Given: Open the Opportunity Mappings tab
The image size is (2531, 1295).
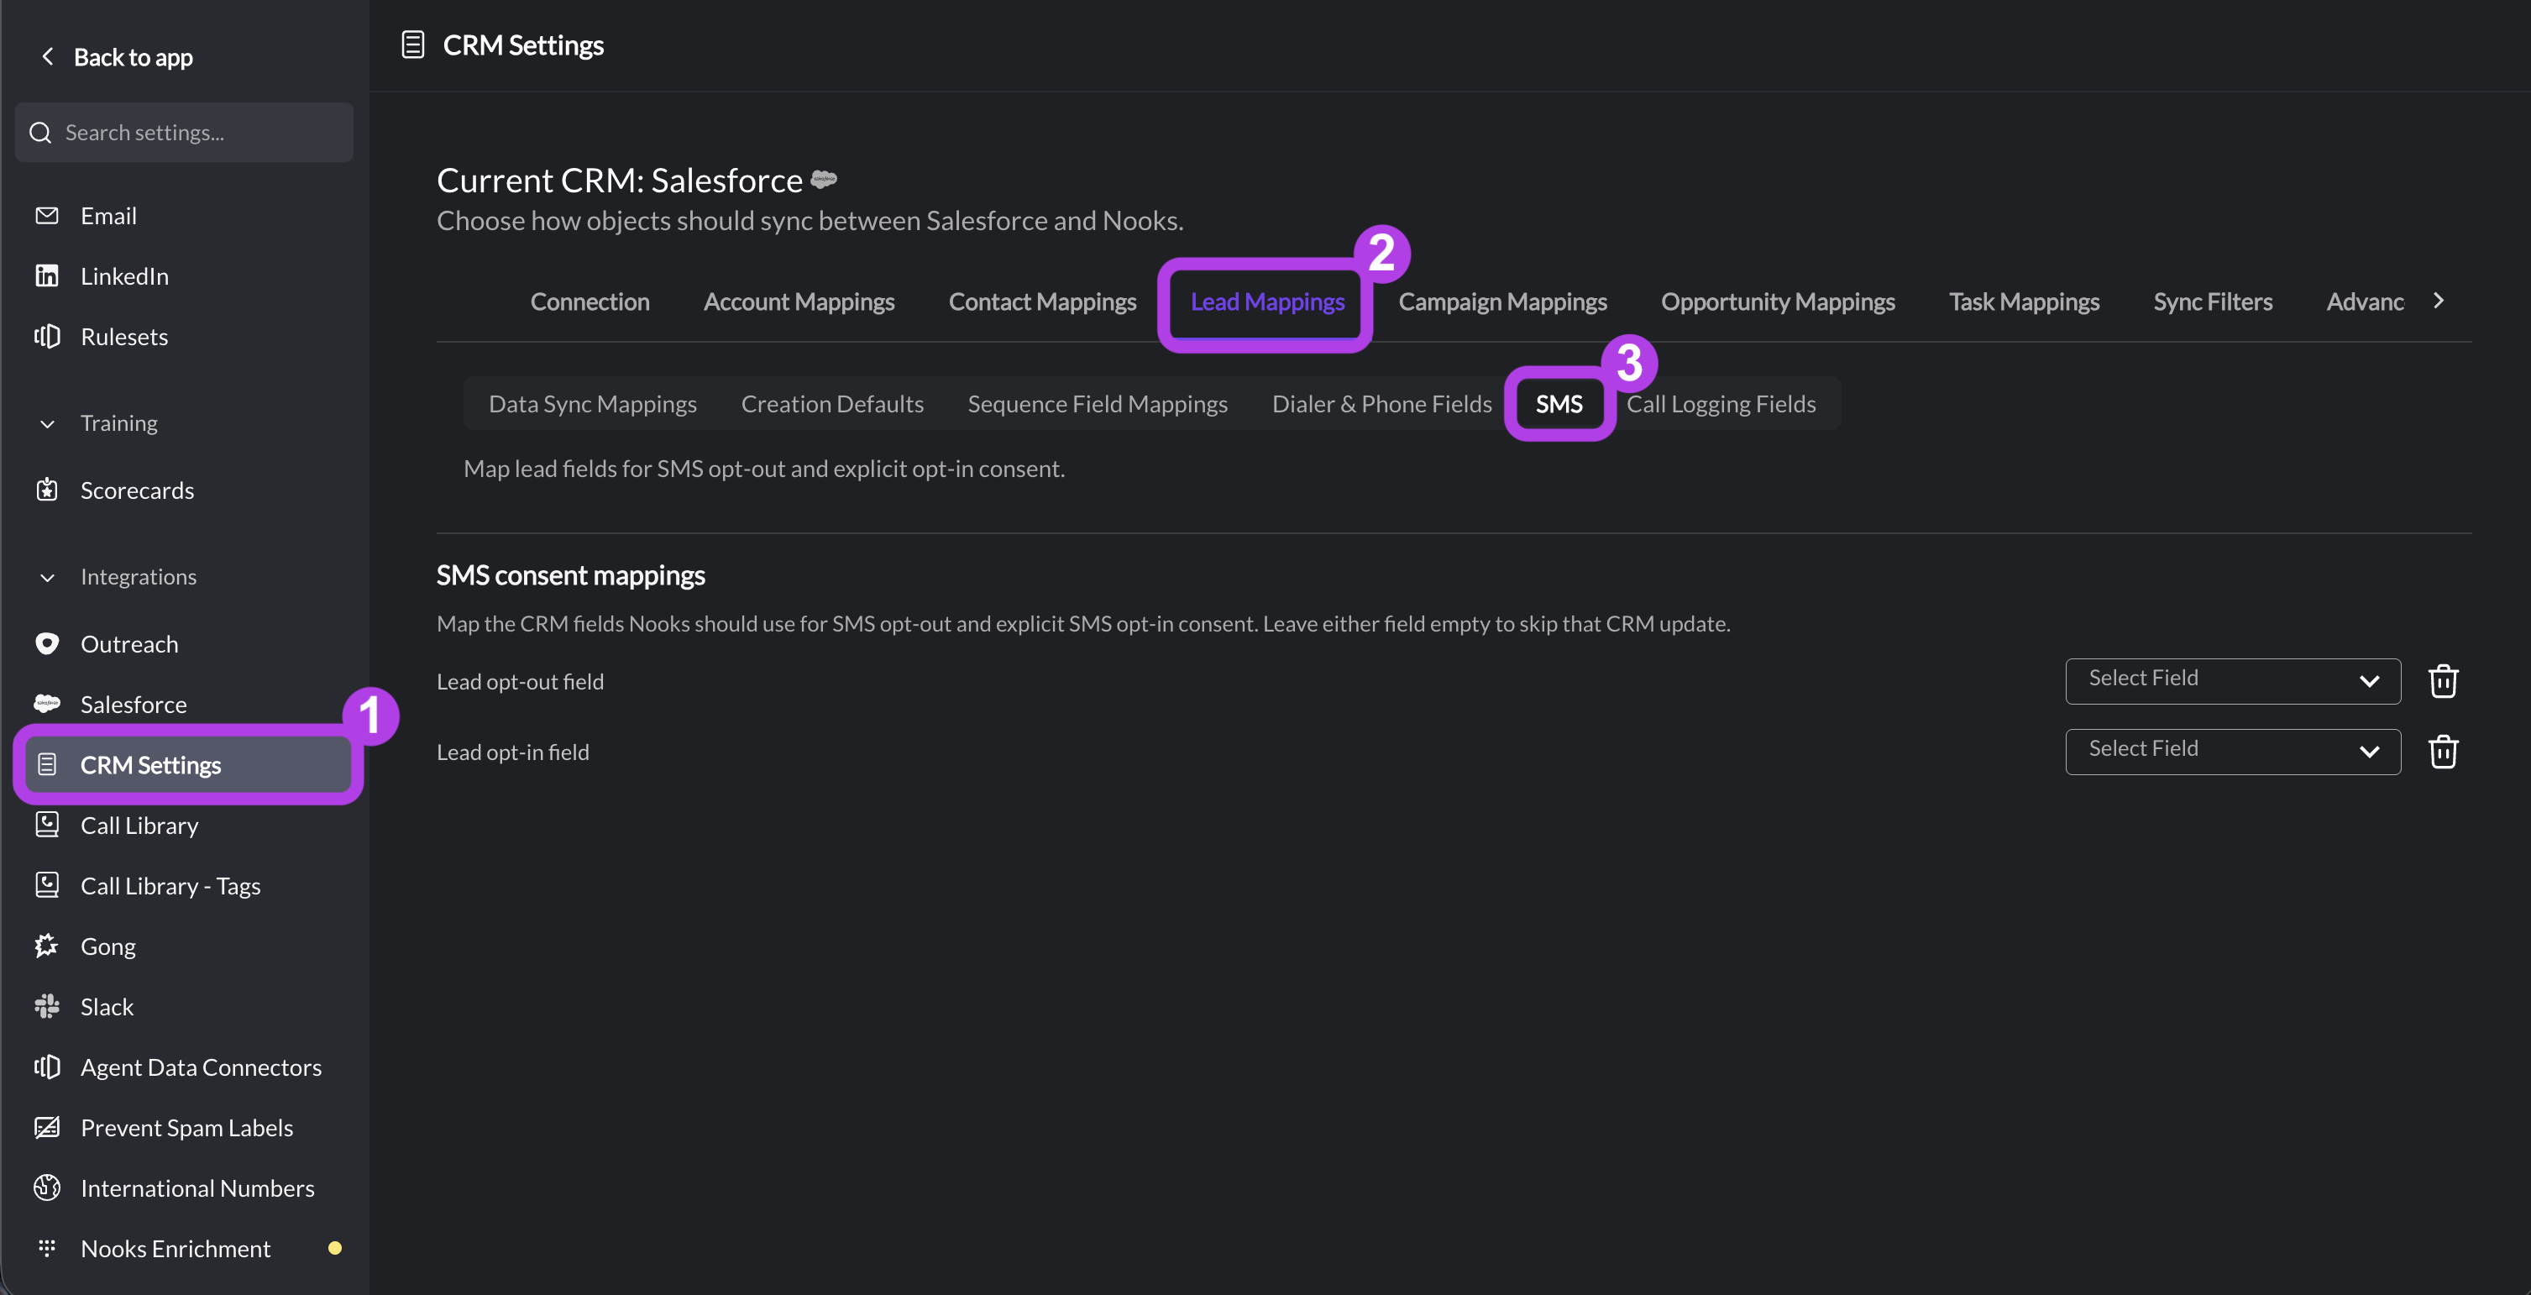Looking at the screenshot, I should coord(1778,301).
